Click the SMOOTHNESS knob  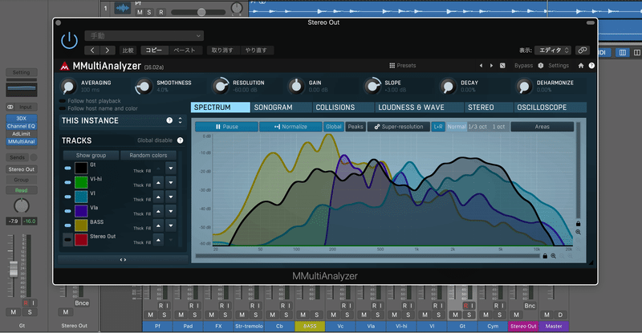click(144, 87)
